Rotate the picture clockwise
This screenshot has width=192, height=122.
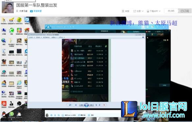(x=100, y=105)
